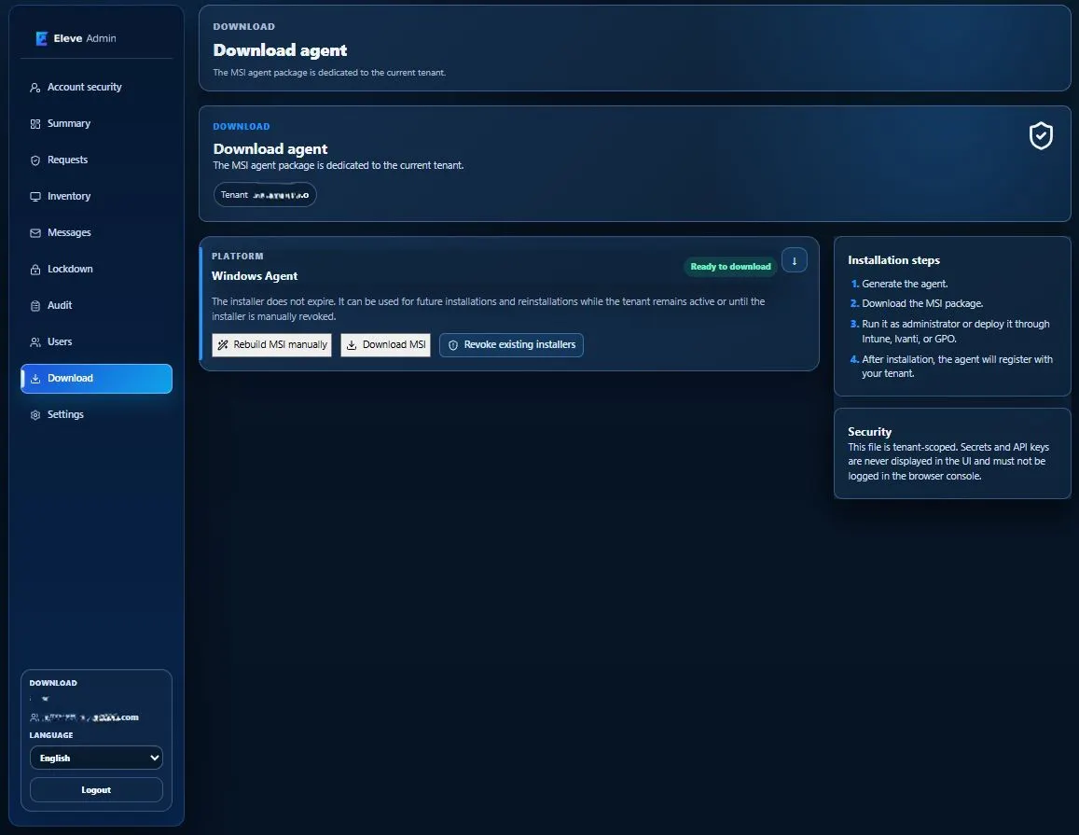Click the arrow icon beside Ready to download
Image resolution: width=1079 pixels, height=835 pixels.
pos(795,260)
